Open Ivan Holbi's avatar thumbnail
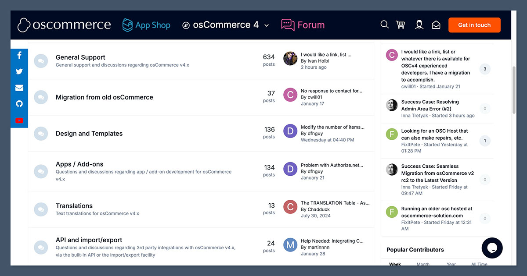 tap(290, 58)
